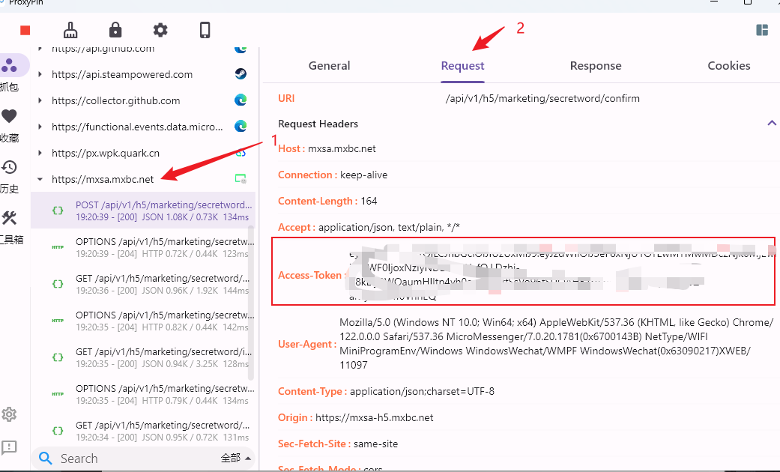
Task: Click the mobile phone connect icon
Action: (x=205, y=30)
